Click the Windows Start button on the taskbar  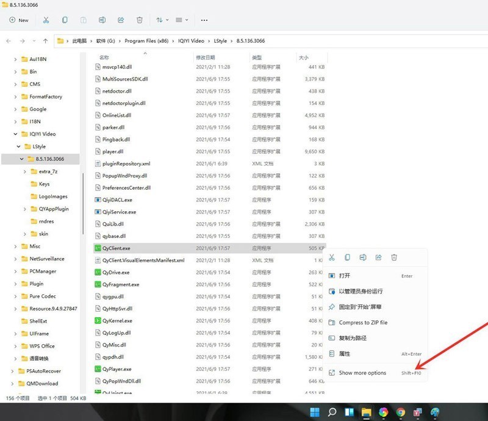315,412
